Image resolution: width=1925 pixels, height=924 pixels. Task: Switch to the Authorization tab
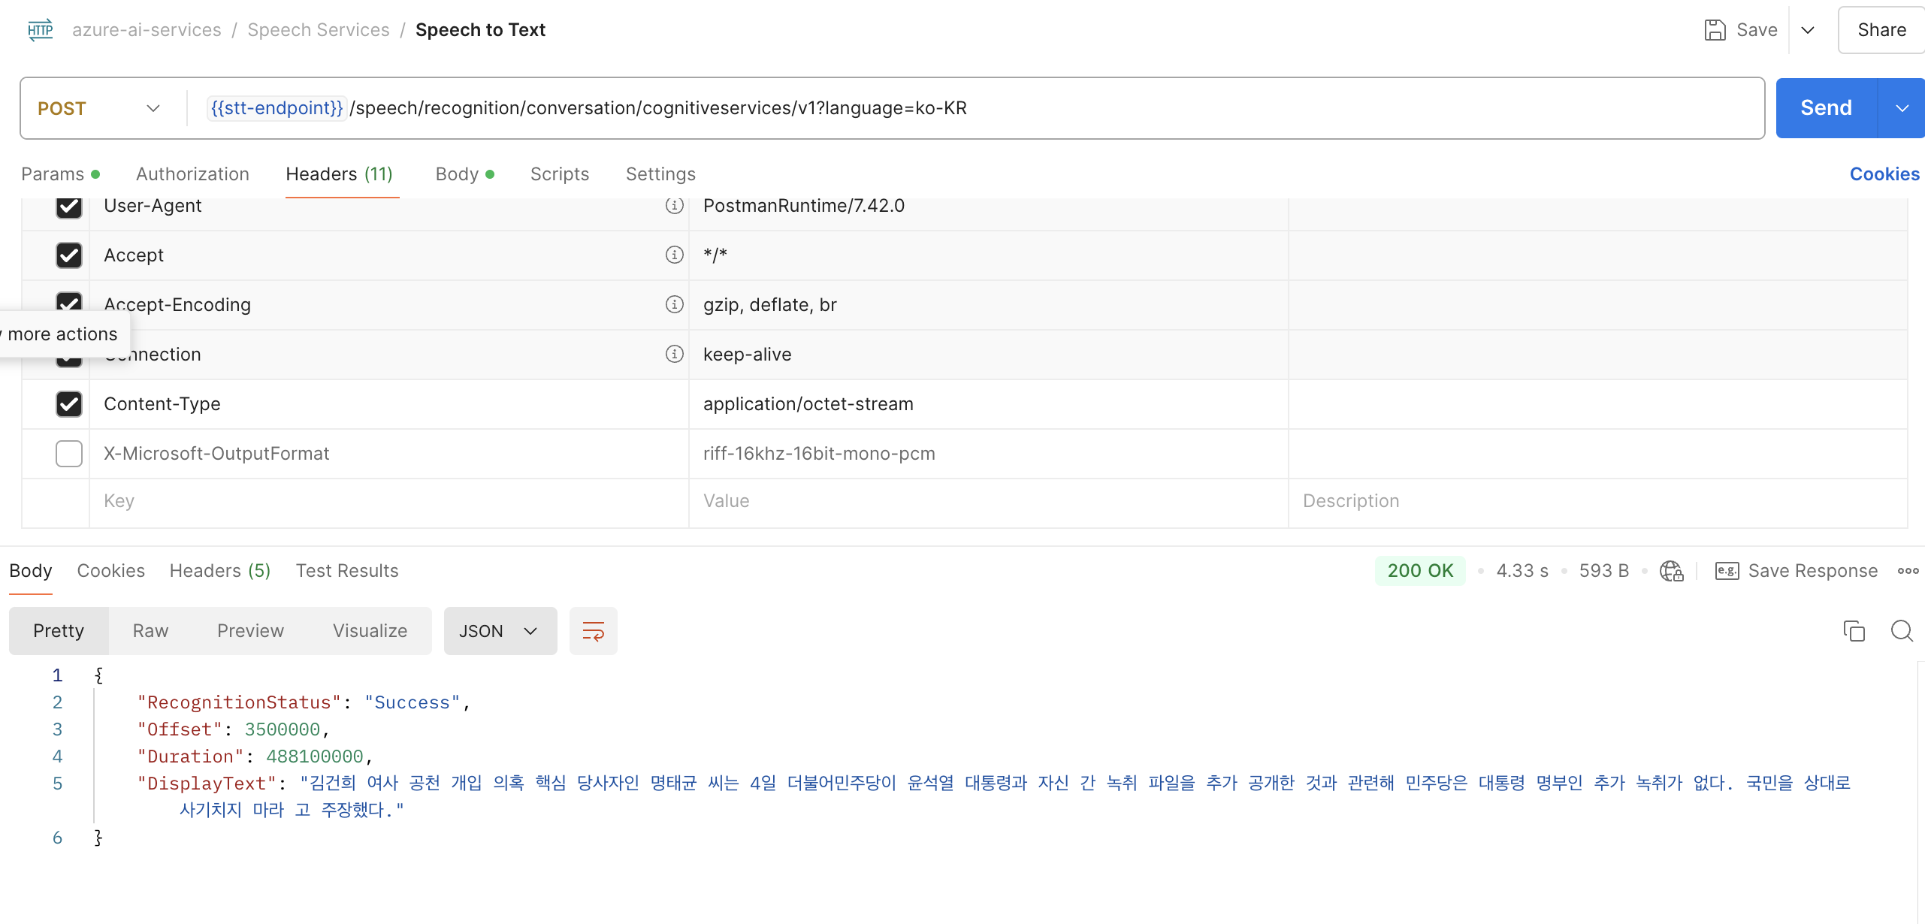pos(192,174)
